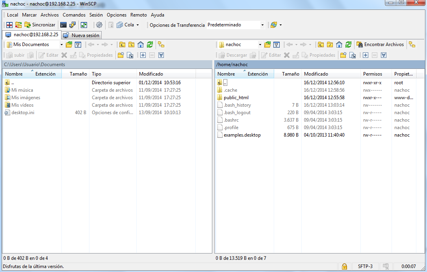Toggle the local panel file filter
This screenshot has height=272, width=427.
point(78,44)
